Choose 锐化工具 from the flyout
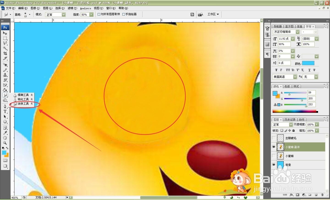Image resolution: width=330 pixels, height=200 pixels. [x=23, y=100]
